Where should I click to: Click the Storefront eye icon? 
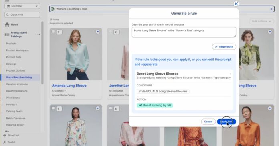coord(5,135)
